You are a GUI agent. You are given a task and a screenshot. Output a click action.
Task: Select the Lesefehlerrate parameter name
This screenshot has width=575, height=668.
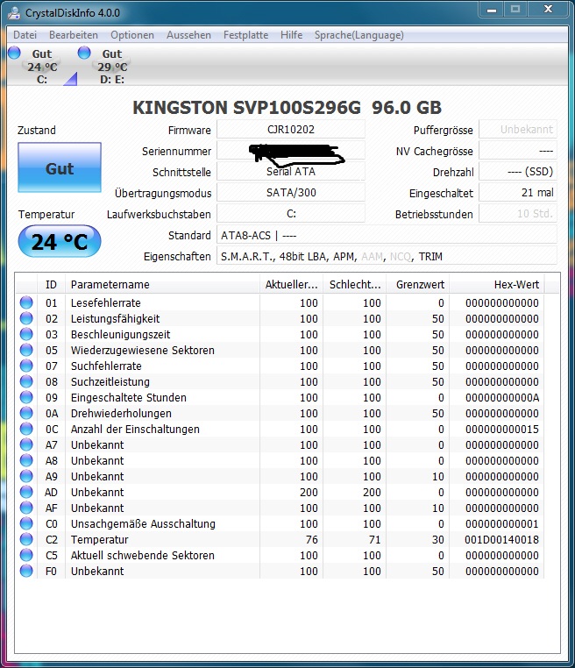(106, 303)
